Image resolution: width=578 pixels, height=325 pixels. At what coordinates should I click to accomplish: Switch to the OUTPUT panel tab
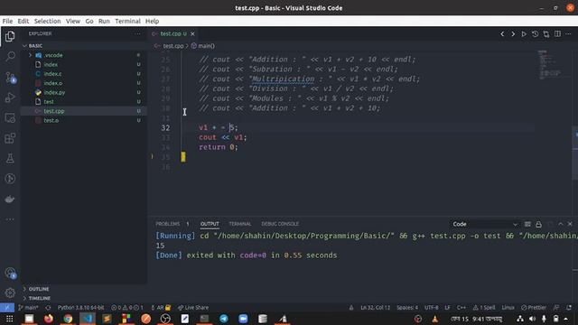(210, 224)
